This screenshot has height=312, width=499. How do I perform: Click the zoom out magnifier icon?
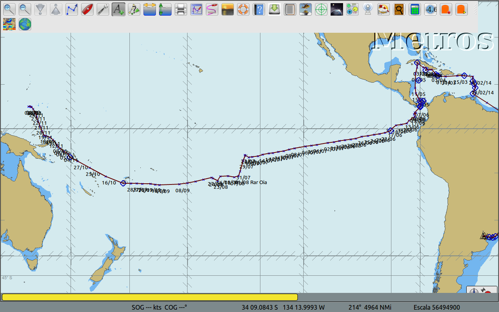(25, 9)
